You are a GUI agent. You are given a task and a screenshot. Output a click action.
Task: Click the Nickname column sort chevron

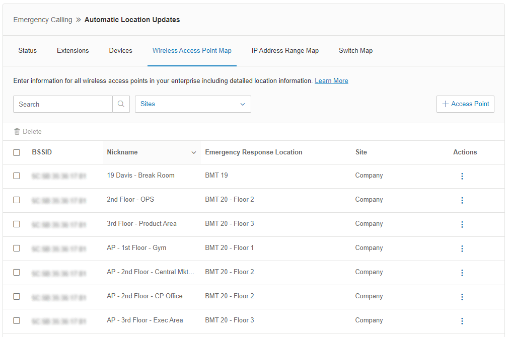[194, 152]
